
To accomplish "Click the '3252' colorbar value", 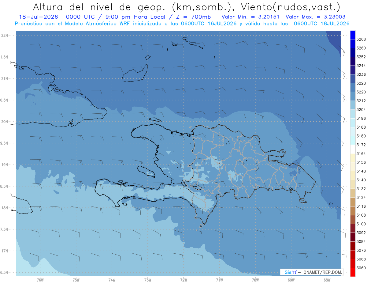I will point(361,57).
